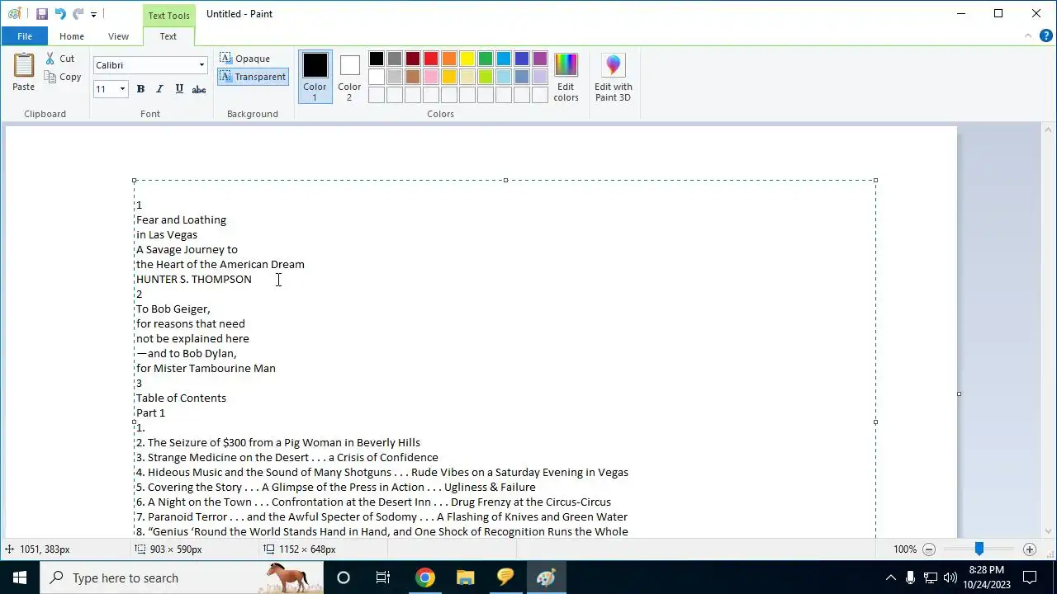This screenshot has height=594, width=1057.
Task: Click the Text Tools contextual tab header
Action: pyautogui.click(x=168, y=16)
